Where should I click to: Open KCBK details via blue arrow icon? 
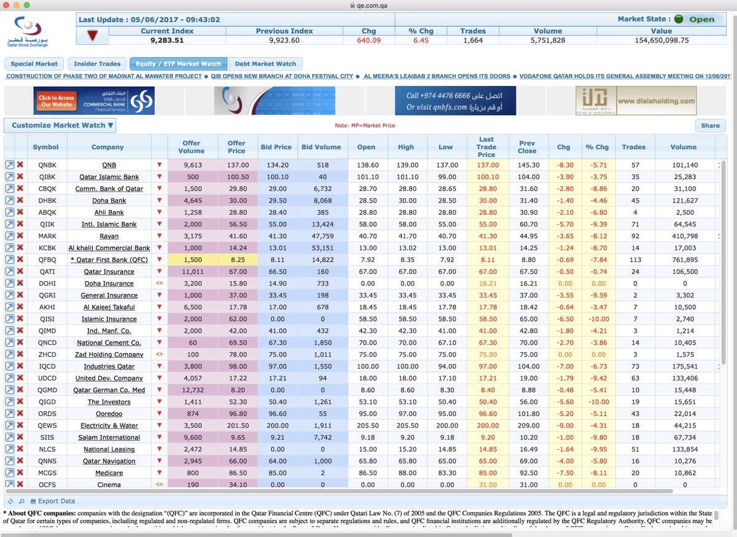pyautogui.click(x=10, y=248)
